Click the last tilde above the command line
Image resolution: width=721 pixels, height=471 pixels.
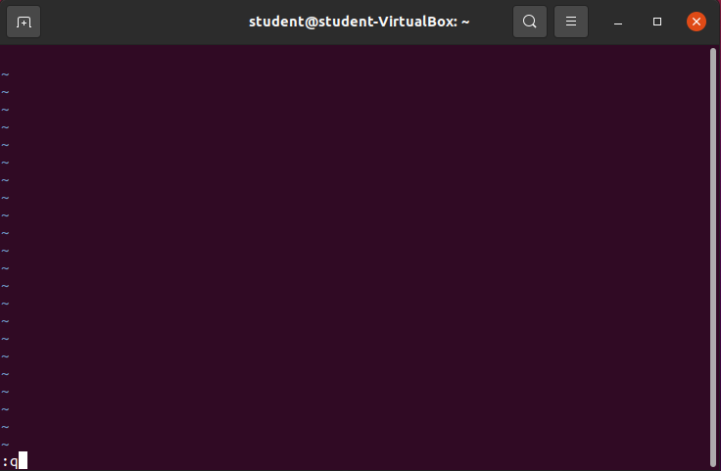[x=5, y=444]
